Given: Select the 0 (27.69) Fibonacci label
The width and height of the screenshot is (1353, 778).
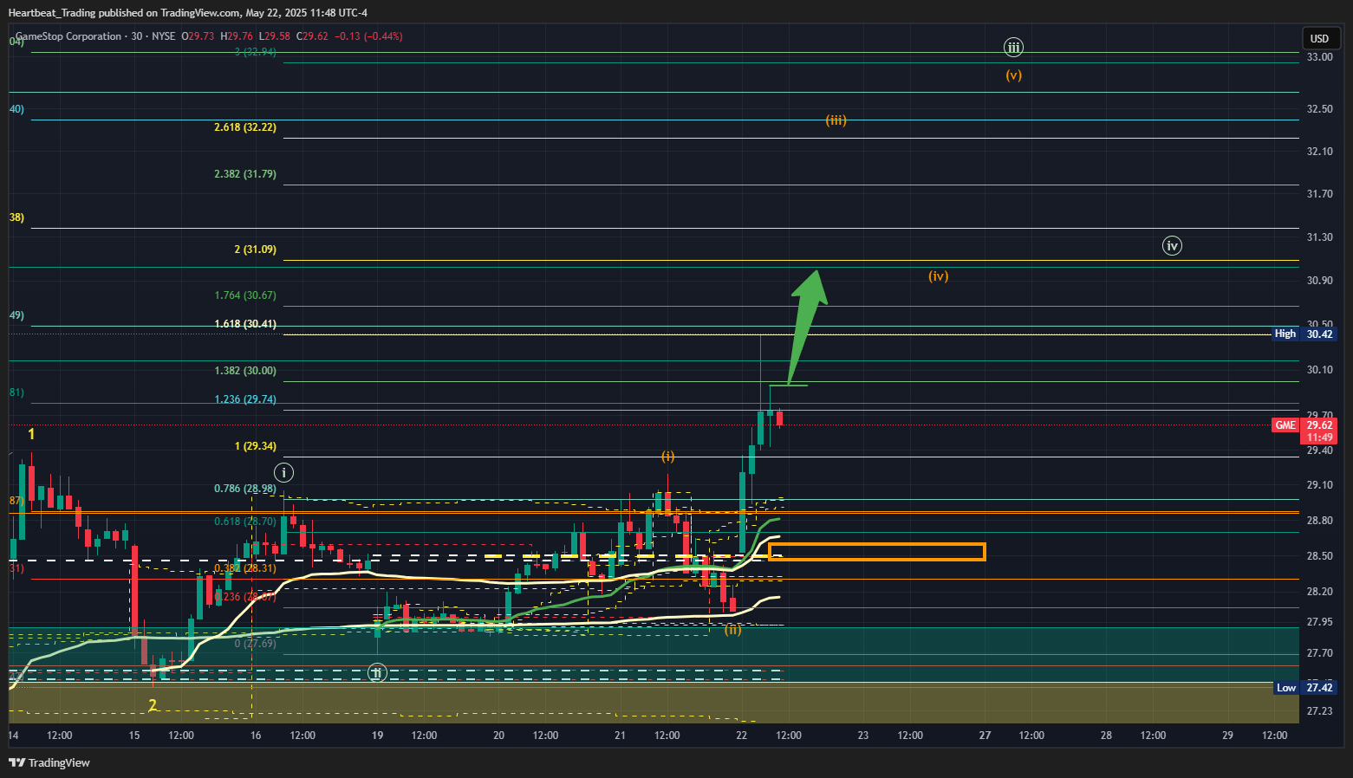Looking at the screenshot, I should click(x=256, y=644).
